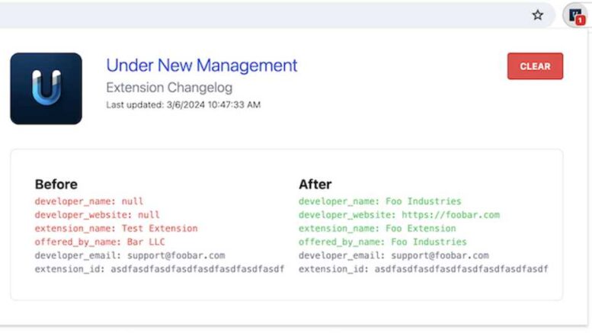This screenshot has width=592, height=333.
Task: Open the Under New Management toolbar extension icon
Action: [x=574, y=15]
